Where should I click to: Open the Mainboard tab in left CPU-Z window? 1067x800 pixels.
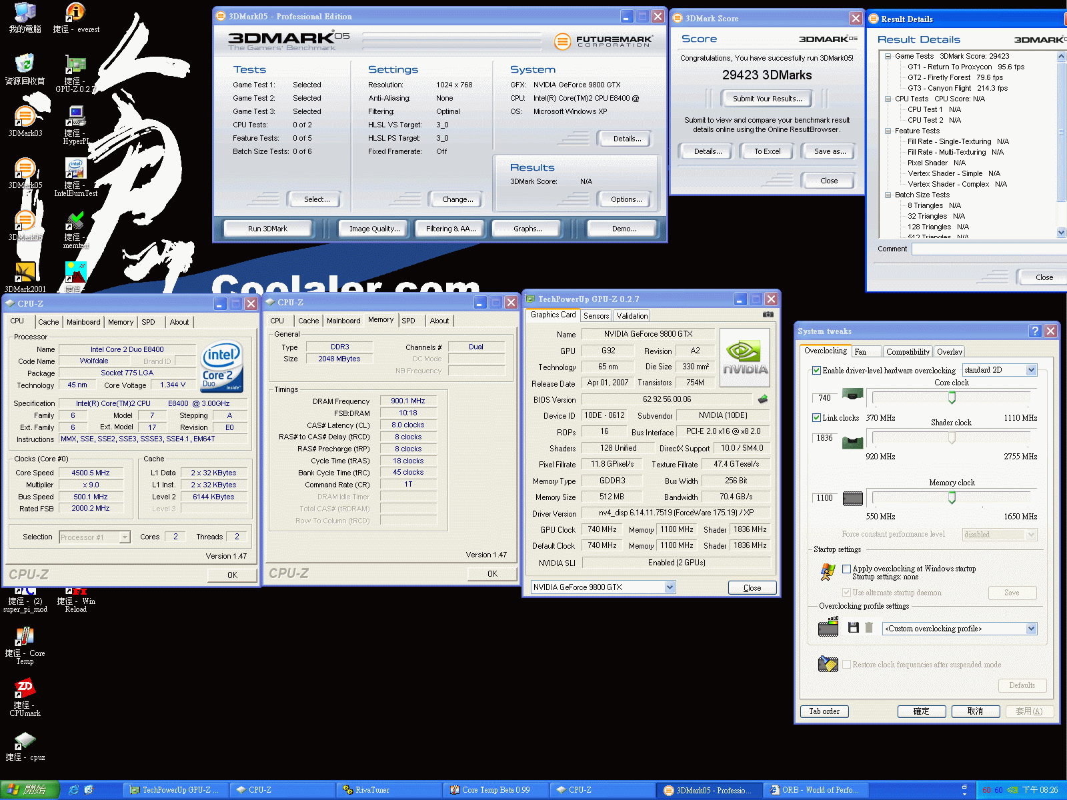tap(83, 322)
